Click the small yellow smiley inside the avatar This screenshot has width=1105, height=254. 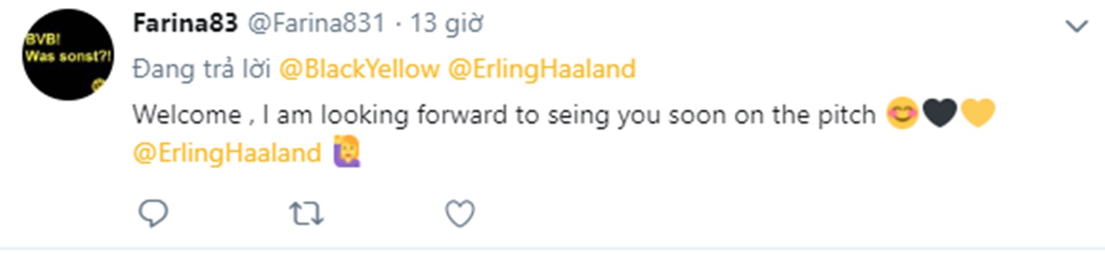98,85
